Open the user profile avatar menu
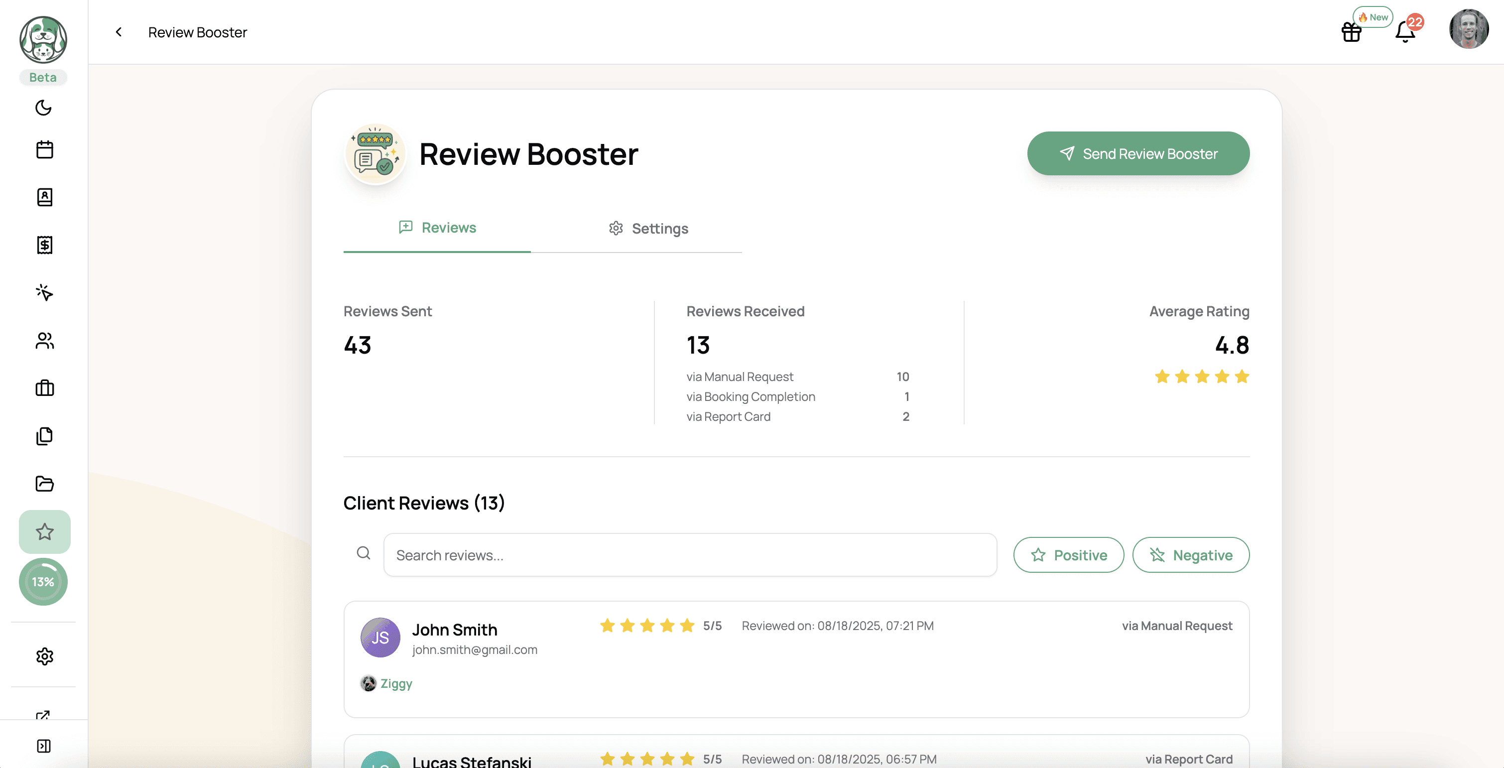The height and width of the screenshot is (768, 1504). click(x=1468, y=29)
